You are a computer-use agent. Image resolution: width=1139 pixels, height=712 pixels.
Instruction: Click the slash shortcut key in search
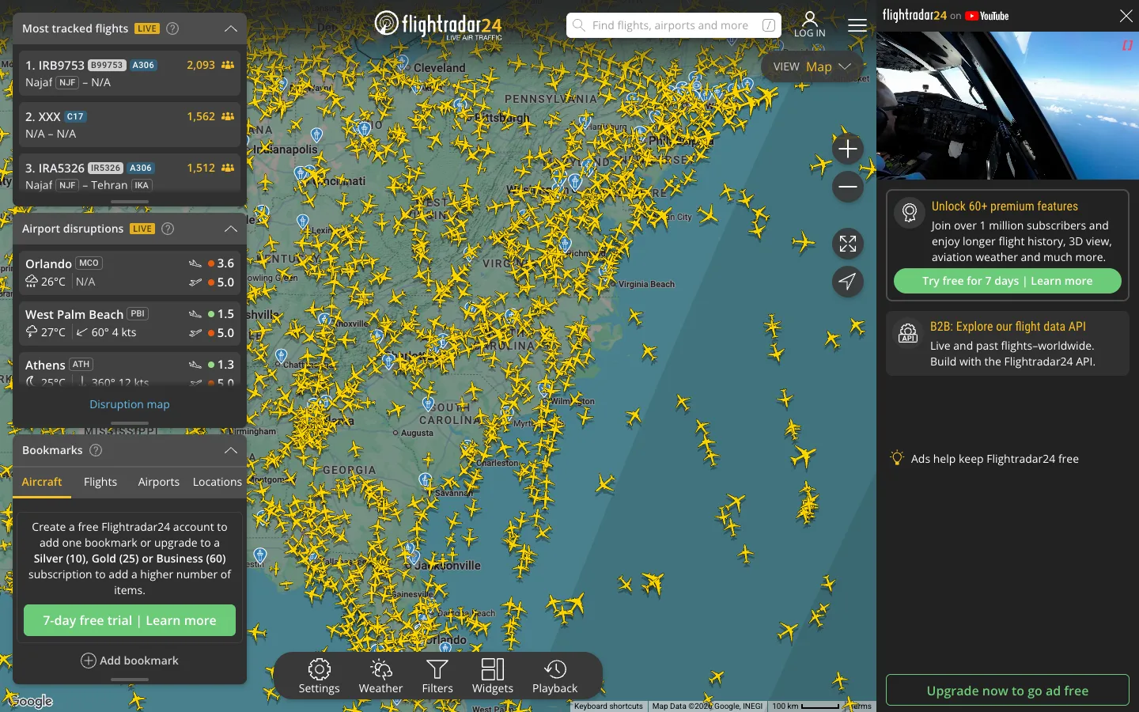pos(768,25)
